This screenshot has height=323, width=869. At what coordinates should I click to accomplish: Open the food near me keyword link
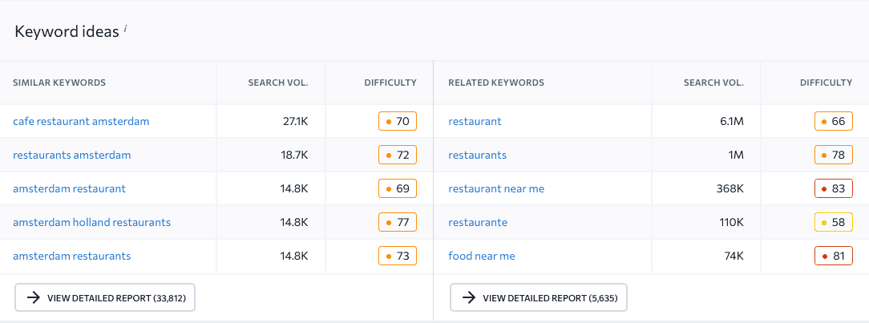coord(482,256)
